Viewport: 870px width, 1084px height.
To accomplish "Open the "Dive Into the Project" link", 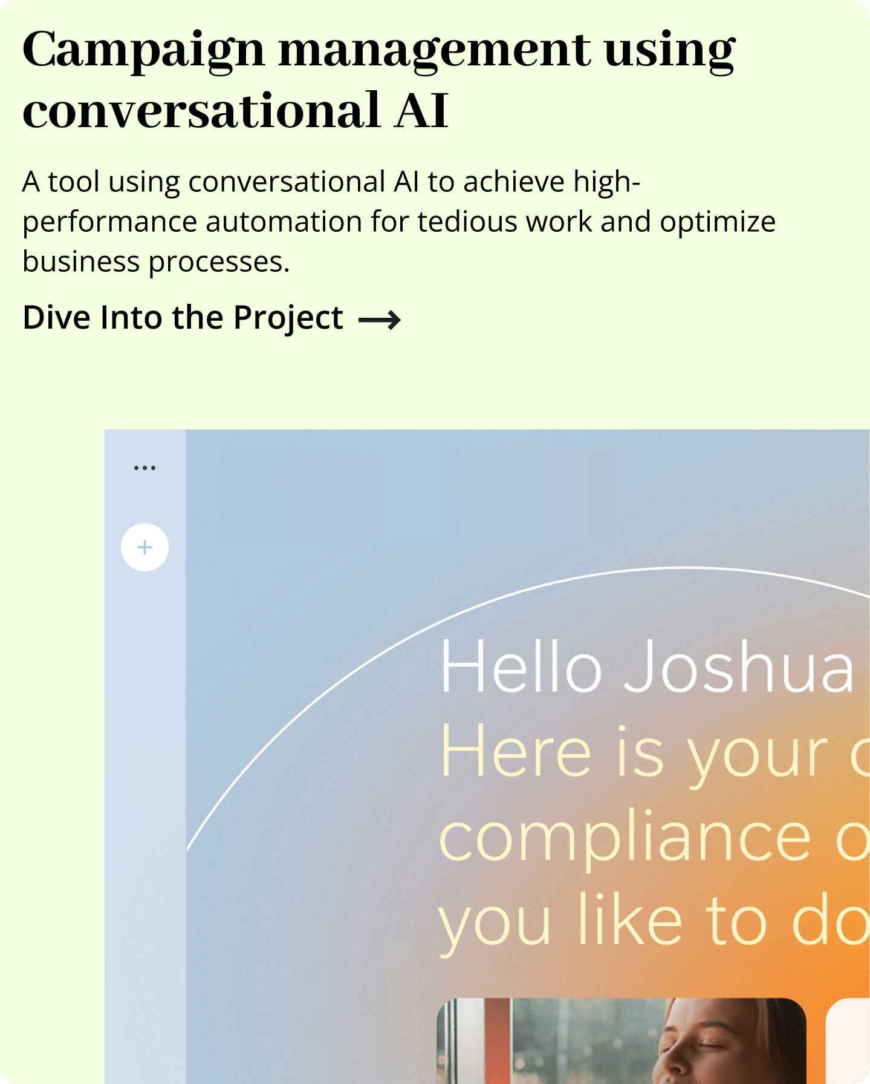I will tap(183, 318).
